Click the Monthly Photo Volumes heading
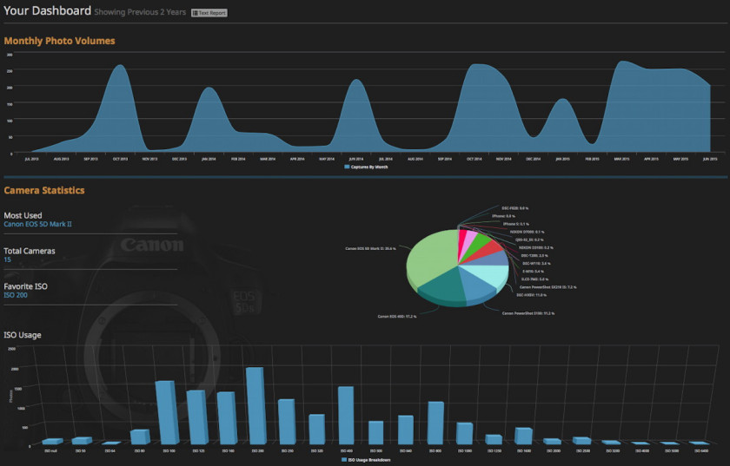The image size is (730, 466). 59,41
